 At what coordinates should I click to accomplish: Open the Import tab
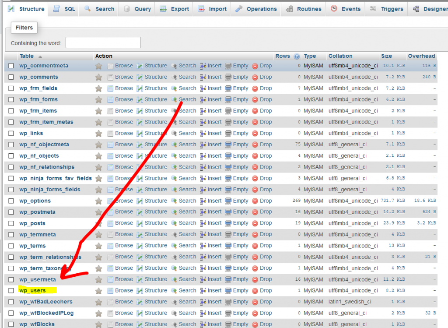213,9
